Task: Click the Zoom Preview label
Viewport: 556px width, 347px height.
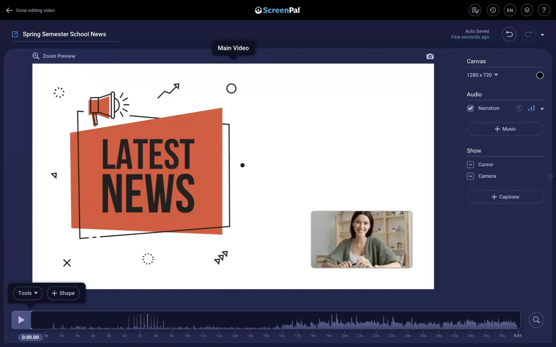Action: click(x=59, y=56)
